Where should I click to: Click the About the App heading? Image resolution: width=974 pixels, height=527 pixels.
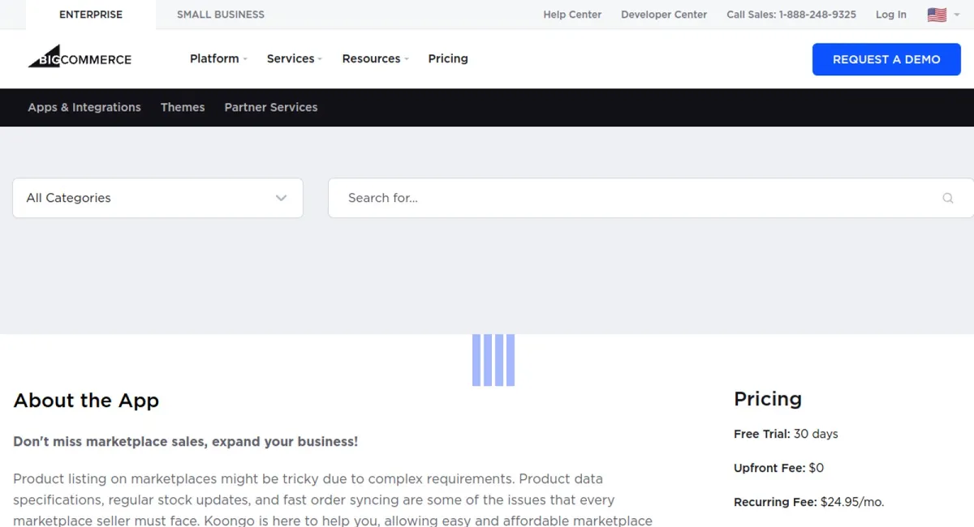click(x=86, y=401)
